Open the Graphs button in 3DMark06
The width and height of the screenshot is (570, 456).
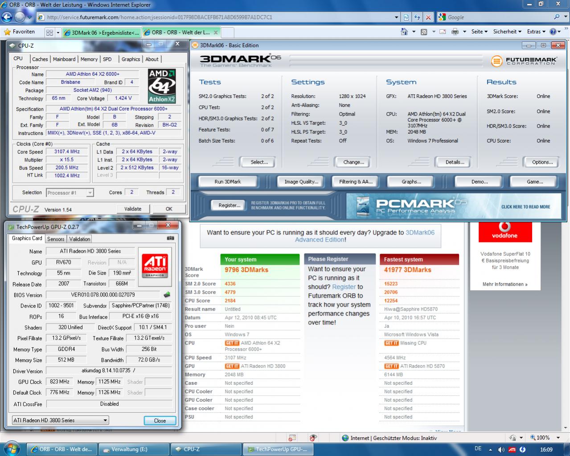point(411,182)
